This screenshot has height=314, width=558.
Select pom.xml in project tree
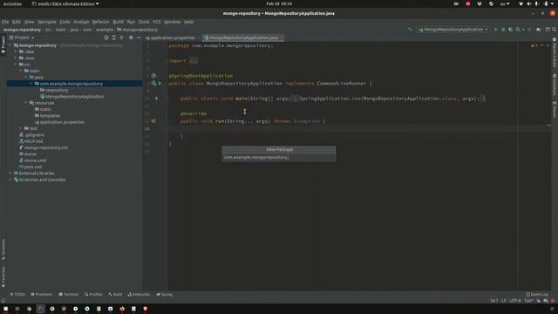point(33,167)
